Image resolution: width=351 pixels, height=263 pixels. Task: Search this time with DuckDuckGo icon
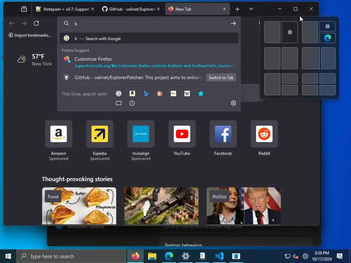coord(160,93)
